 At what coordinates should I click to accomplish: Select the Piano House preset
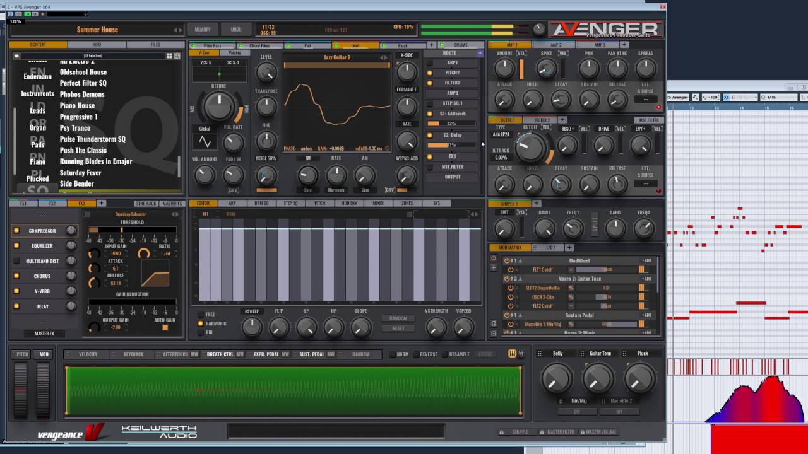(77, 106)
